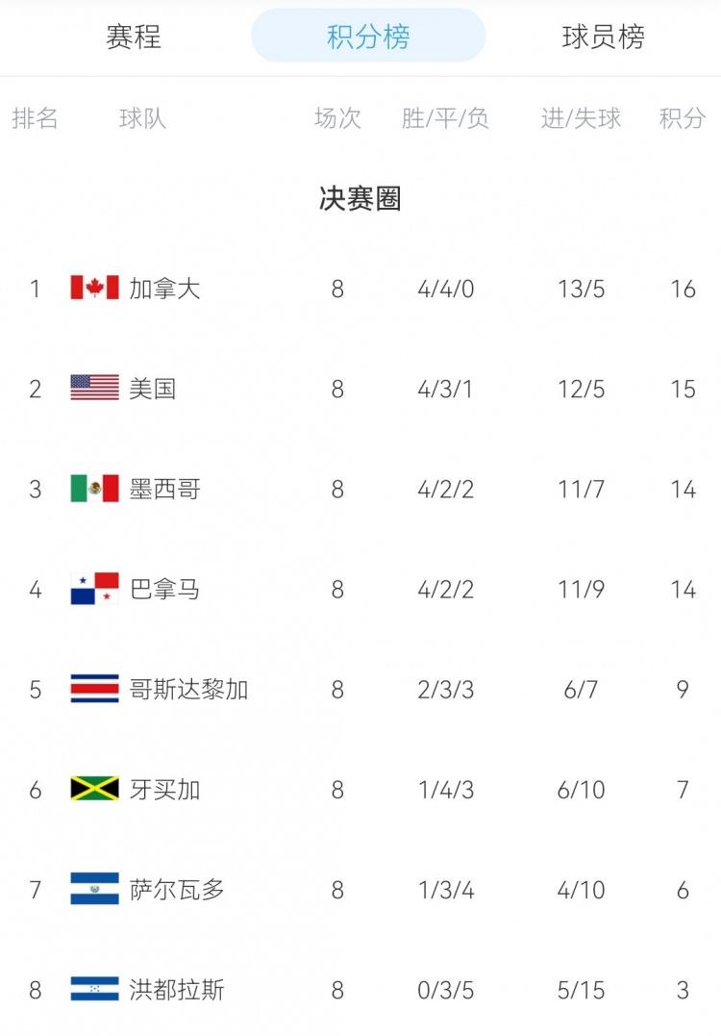Select the 哥斯达黎加 team name
Screen dimensions: 721x1036
click(188, 689)
